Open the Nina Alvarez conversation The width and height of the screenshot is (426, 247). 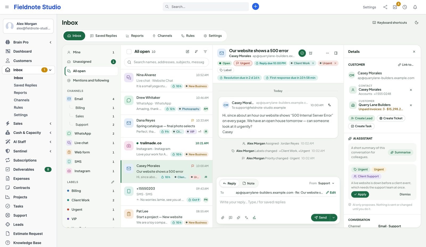point(167,80)
